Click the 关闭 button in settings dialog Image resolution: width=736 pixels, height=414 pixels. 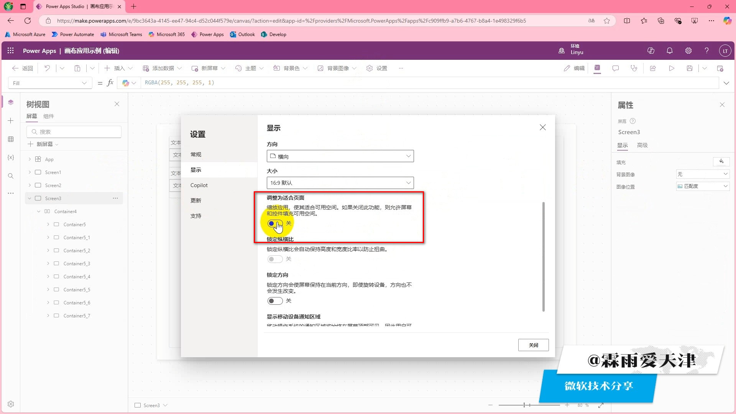tap(533, 345)
